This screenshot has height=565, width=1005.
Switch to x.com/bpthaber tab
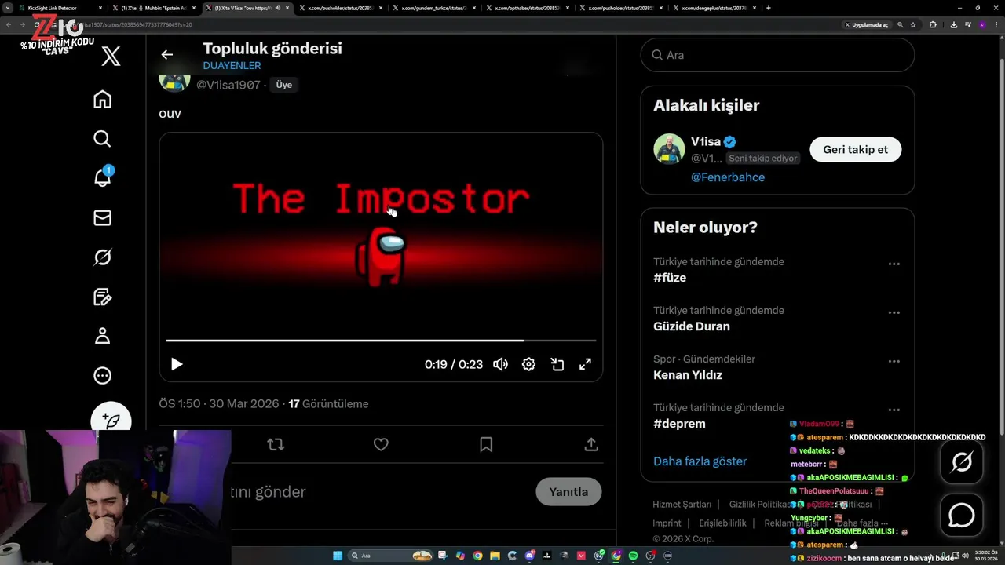(x=527, y=8)
